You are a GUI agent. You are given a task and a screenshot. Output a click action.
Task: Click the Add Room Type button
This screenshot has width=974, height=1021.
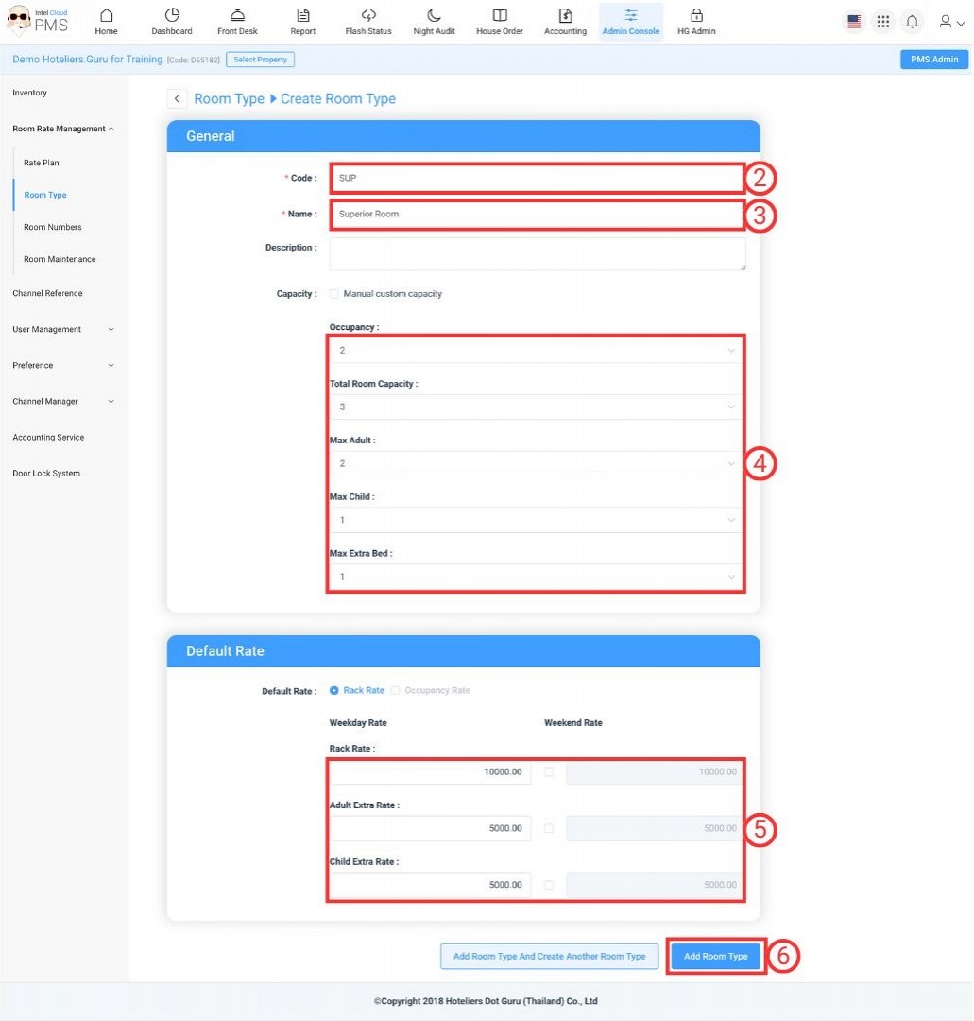coord(715,956)
